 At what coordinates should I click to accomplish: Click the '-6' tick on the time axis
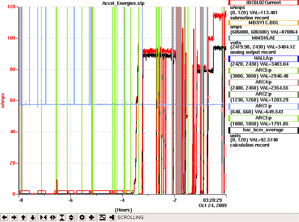point(71,200)
